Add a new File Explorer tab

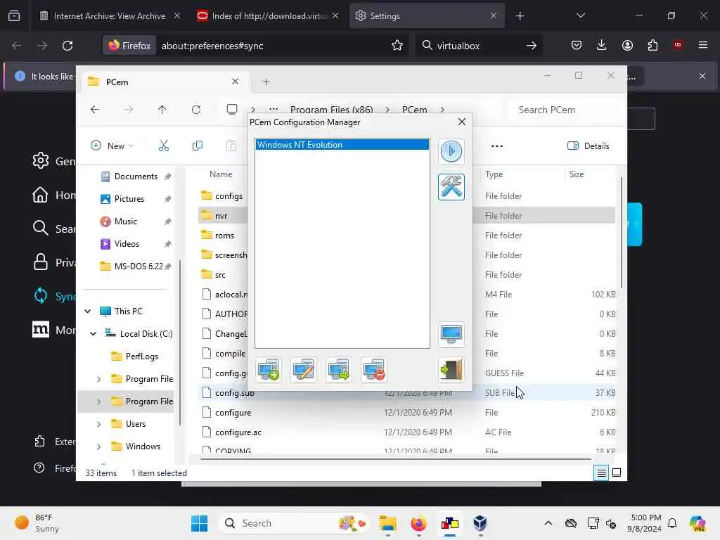coord(266,82)
